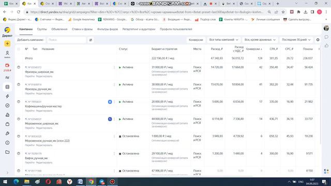Viewport: 331px width, 186px height.
Task: Select the Вафли_ручная_мк campaign row marker
Action: 19,153
